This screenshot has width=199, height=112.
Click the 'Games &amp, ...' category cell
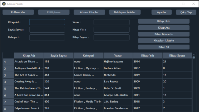(88, 75)
